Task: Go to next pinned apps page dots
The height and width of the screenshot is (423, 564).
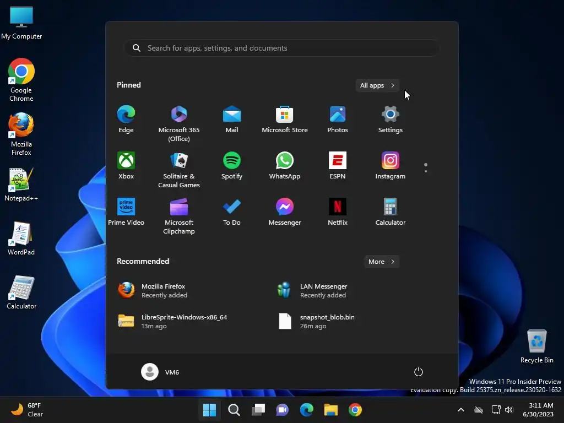Action: pyautogui.click(x=426, y=167)
